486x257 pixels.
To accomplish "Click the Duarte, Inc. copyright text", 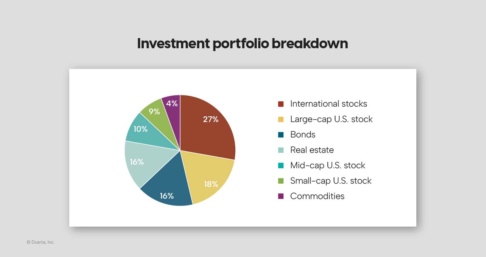I will [x=40, y=242].
